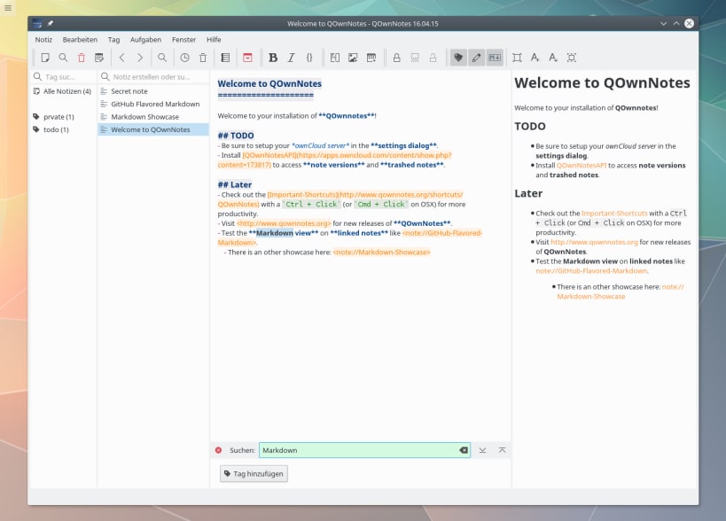This screenshot has height=521, width=726.
Task: Insert current date toolbar icon
Action: (x=371, y=58)
